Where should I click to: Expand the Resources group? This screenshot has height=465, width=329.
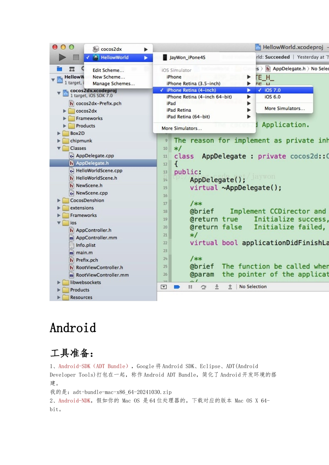[x=59, y=297]
